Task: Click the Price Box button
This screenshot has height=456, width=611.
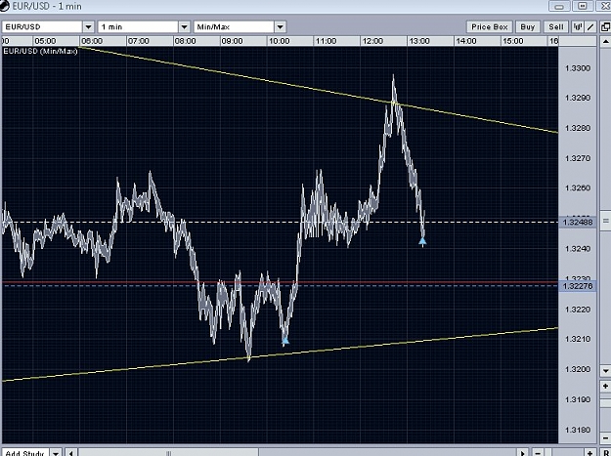Action: point(490,26)
